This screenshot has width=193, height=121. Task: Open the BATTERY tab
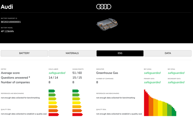point(24,53)
